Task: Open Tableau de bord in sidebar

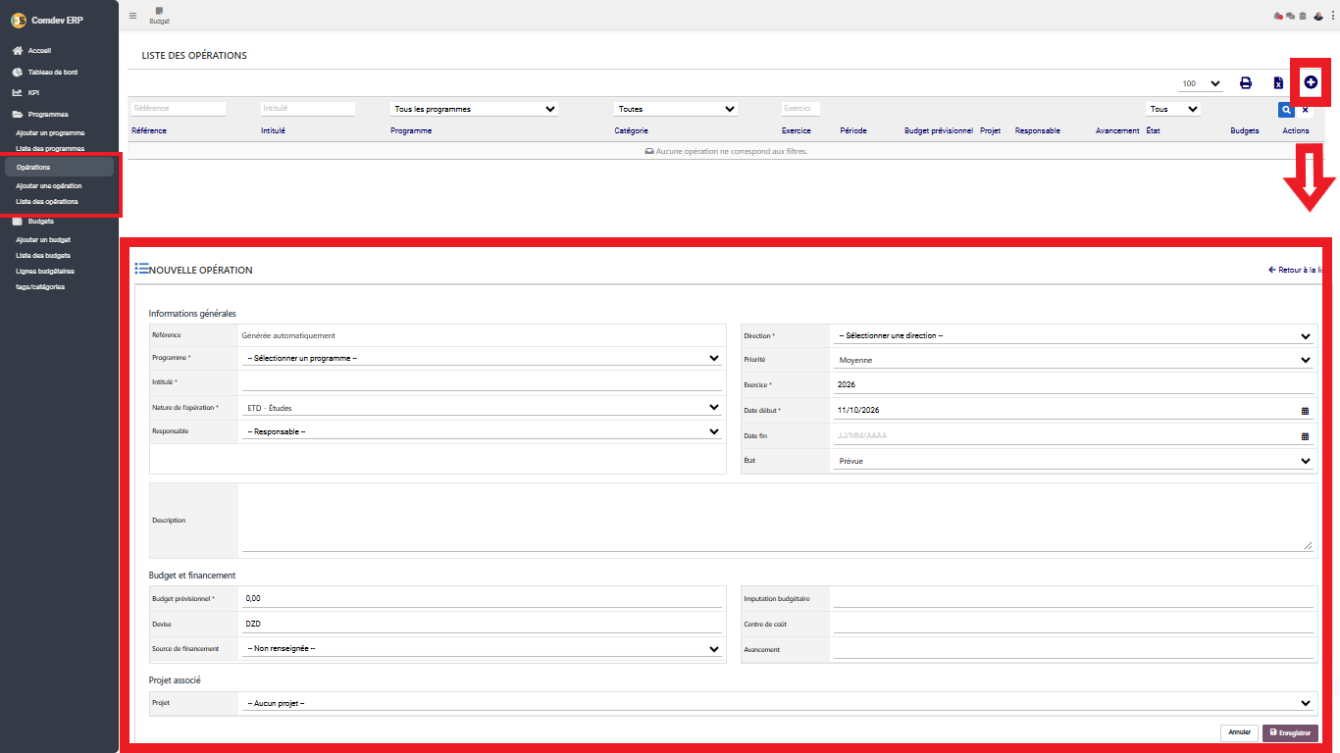Action: pos(45,72)
